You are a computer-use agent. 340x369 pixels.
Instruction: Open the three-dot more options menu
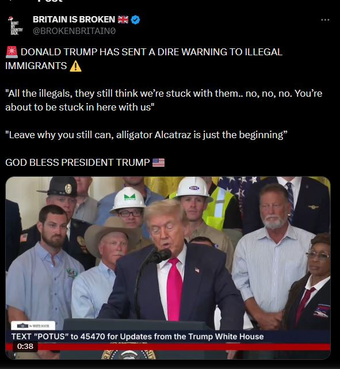tap(325, 20)
